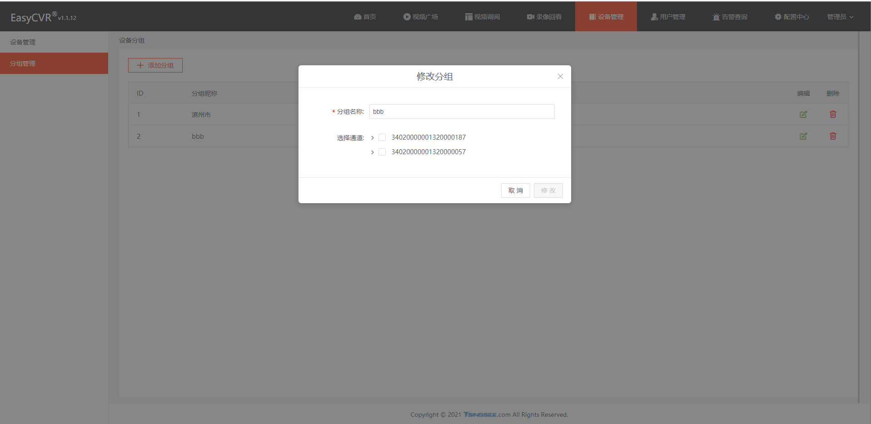The height and width of the screenshot is (424, 871).
Task: Go to 视频广场 in top navigation
Action: pyautogui.click(x=420, y=17)
